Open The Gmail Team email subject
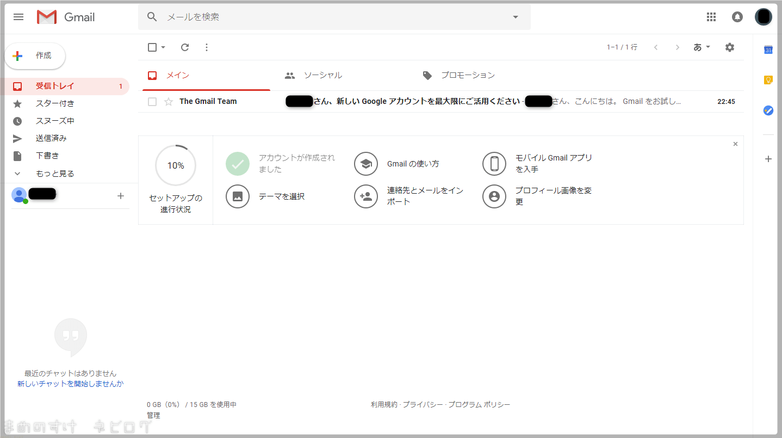 pyautogui.click(x=402, y=101)
